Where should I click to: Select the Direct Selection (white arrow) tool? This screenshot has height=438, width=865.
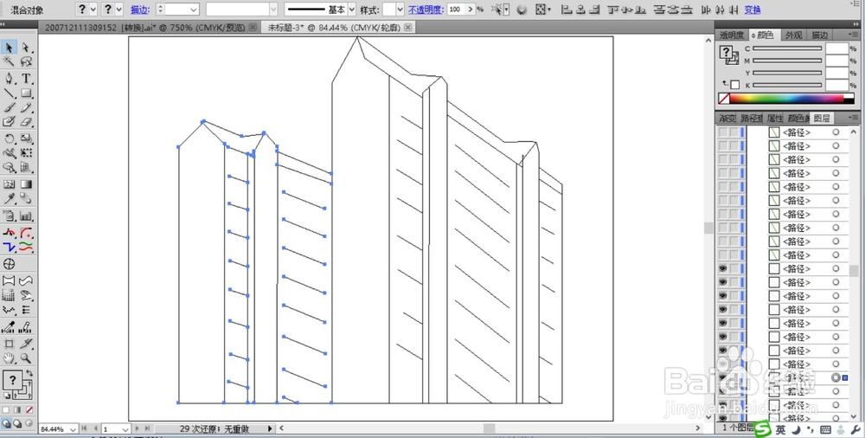[26, 48]
